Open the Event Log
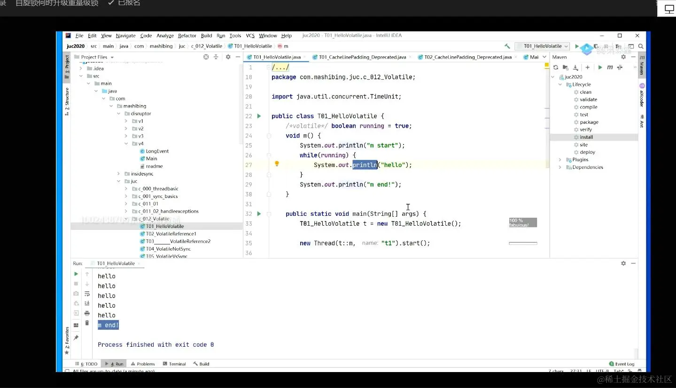Image resolution: width=676 pixels, height=388 pixels. click(622, 364)
